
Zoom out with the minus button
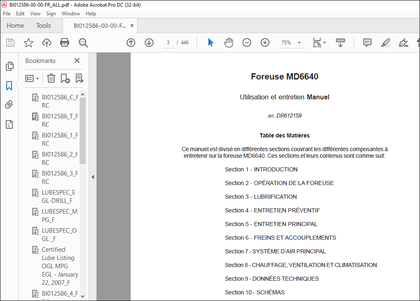[x=247, y=43]
